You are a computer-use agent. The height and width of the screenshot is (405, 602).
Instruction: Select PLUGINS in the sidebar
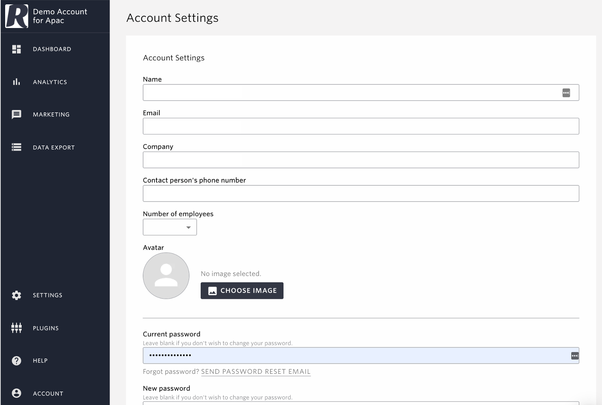click(46, 328)
